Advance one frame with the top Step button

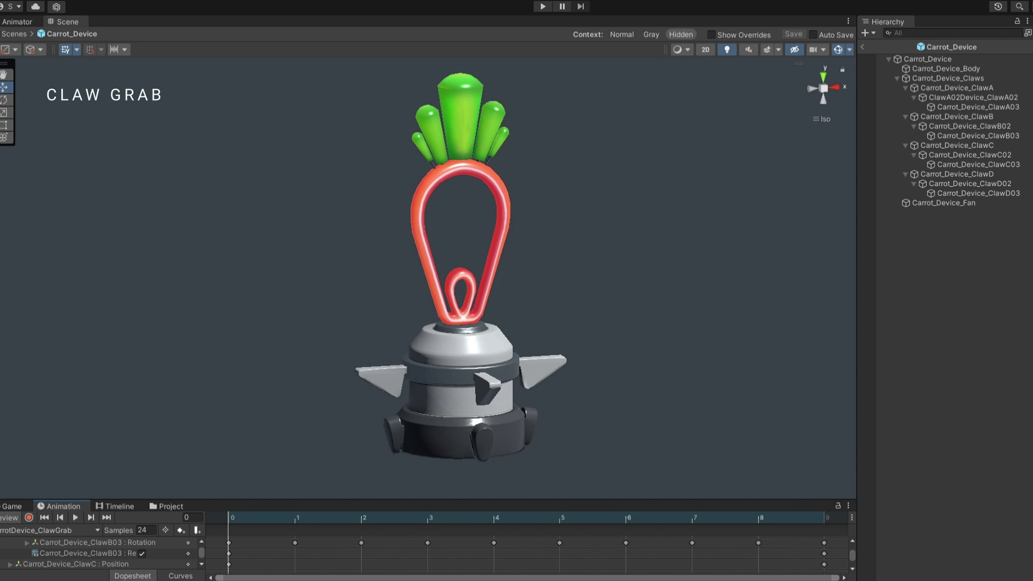click(581, 6)
